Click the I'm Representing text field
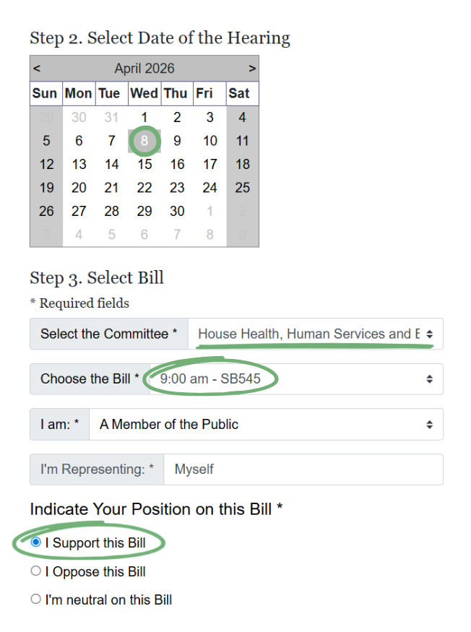Image resolution: width=471 pixels, height=632 pixels. coord(303,469)
